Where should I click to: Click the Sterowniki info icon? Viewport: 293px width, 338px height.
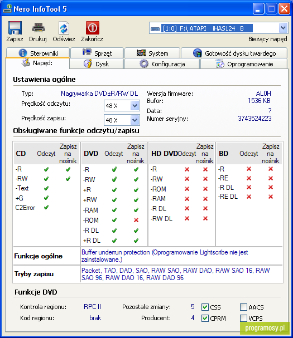[23, 52]
